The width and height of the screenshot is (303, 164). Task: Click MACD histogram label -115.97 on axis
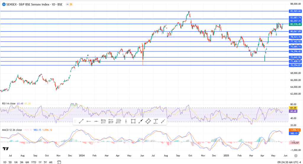tap(294, 143)
